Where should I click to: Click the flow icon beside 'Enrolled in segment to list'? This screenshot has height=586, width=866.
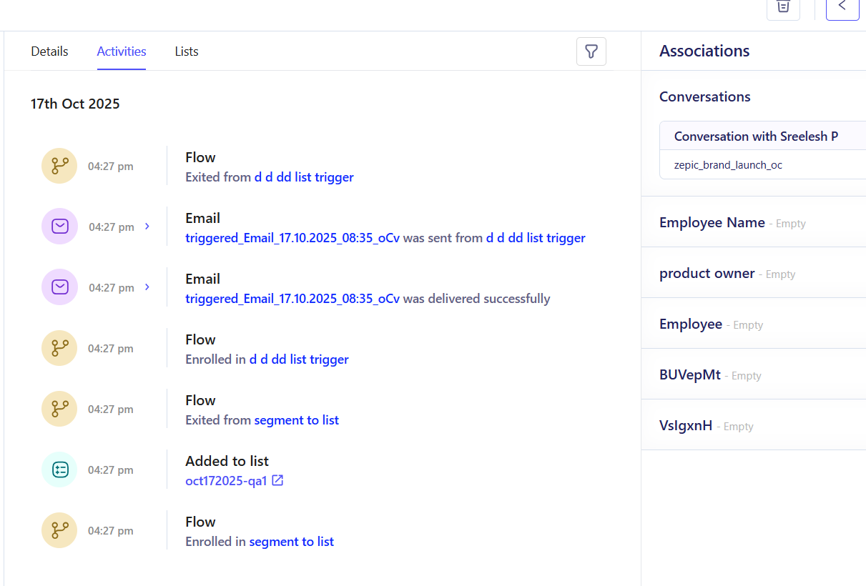pyautogui.click(x=59, y=530)
